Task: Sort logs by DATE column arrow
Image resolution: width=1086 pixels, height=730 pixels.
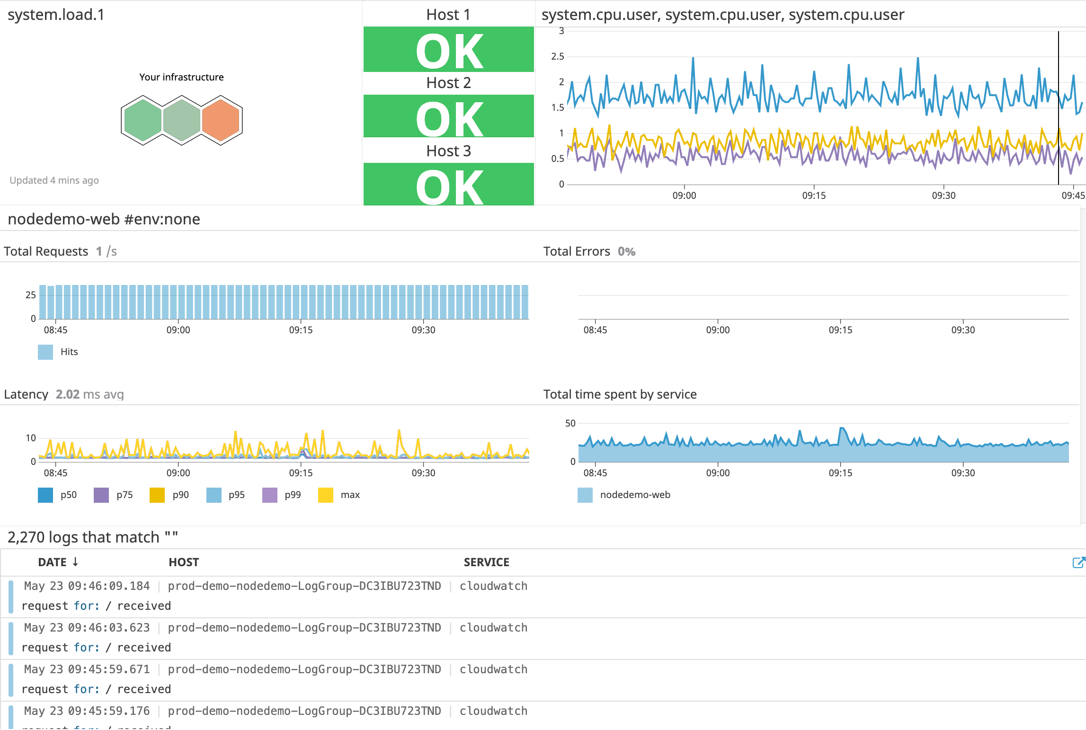Action: point(75,562)
